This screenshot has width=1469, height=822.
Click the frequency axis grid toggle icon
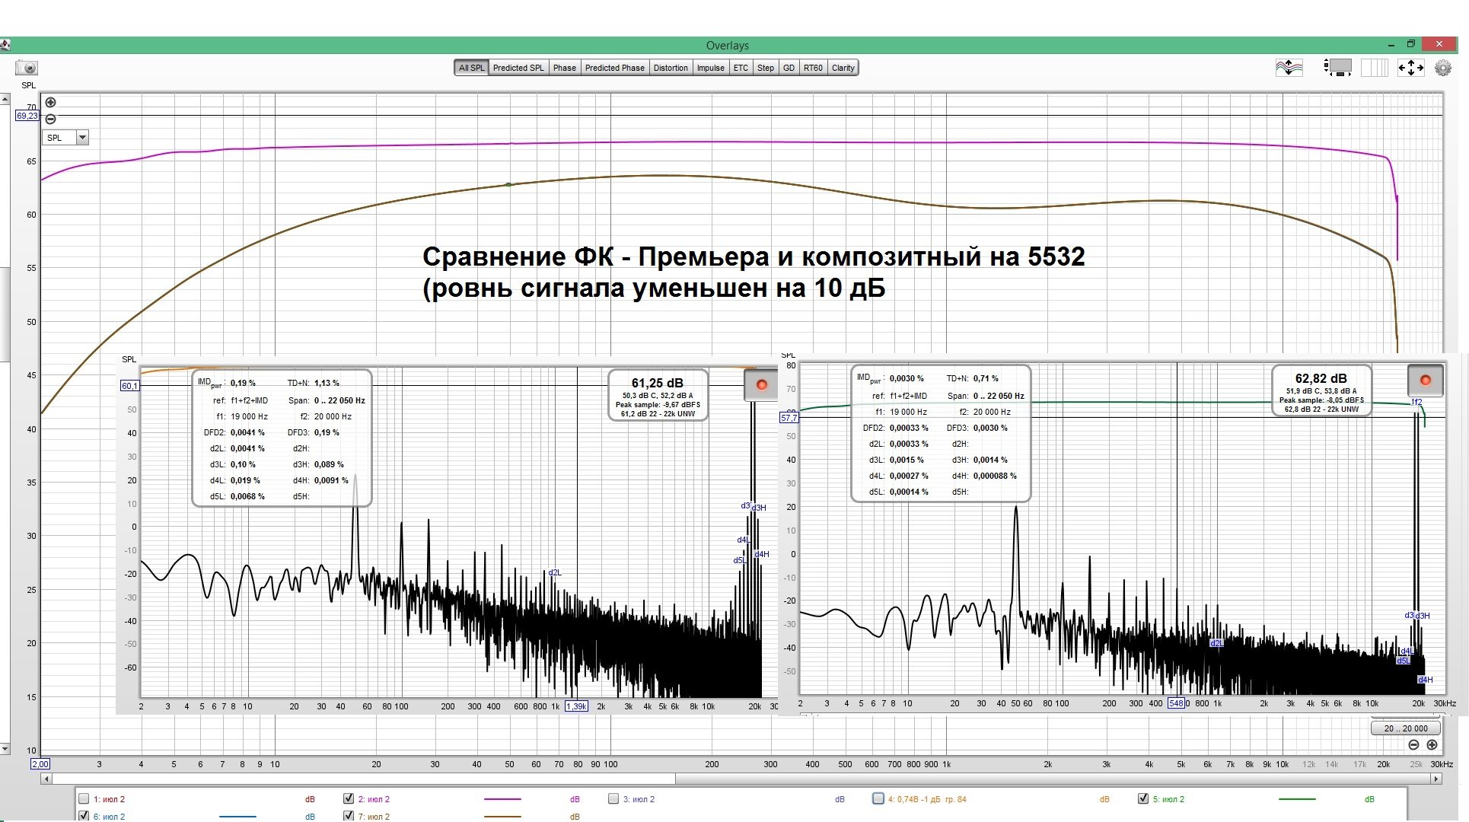click(1374, 68)
